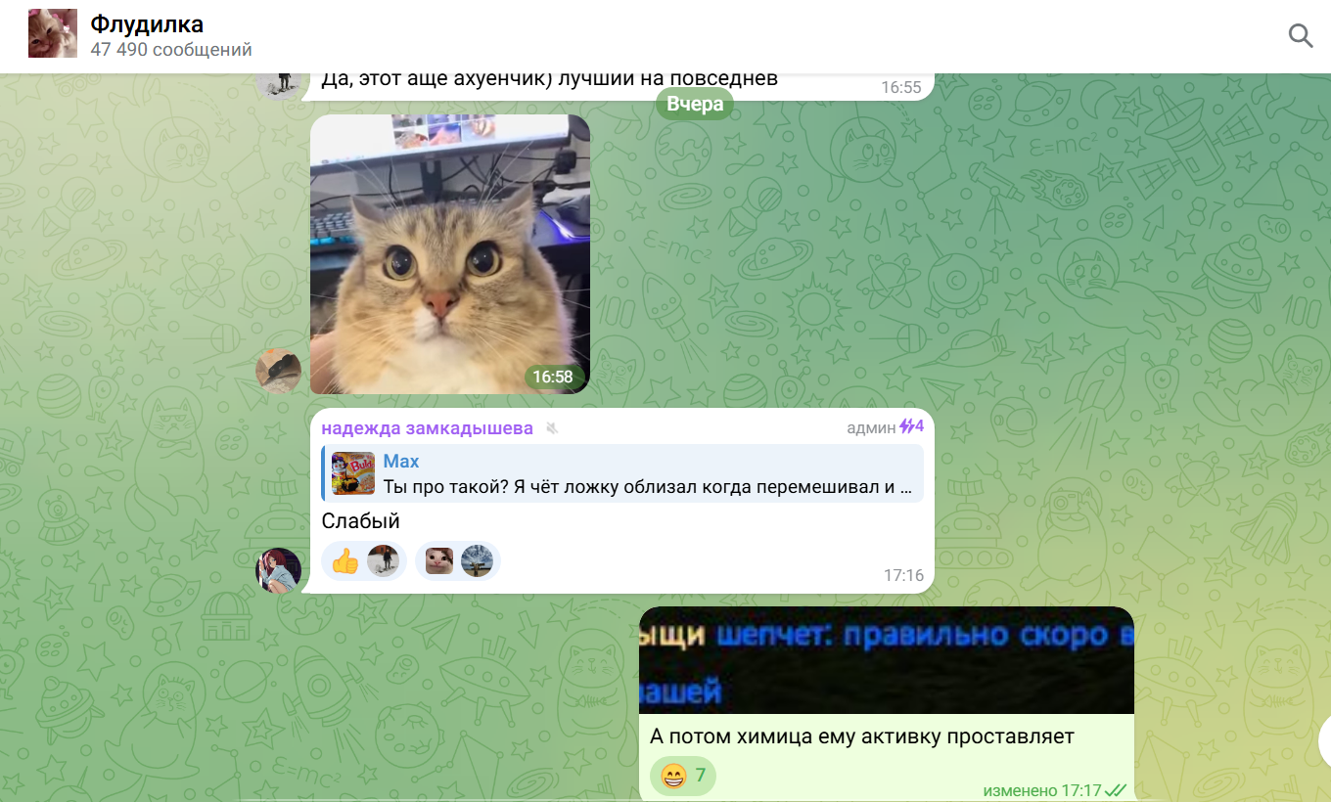This screenshot has width=1331, height=802.
Task: Open search in the Флудилка chat
Action: (1300, 36)
